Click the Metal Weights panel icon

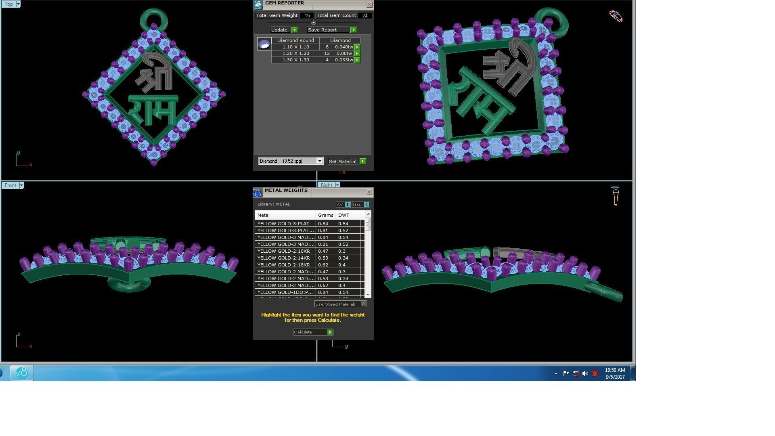tap(258, 193)
